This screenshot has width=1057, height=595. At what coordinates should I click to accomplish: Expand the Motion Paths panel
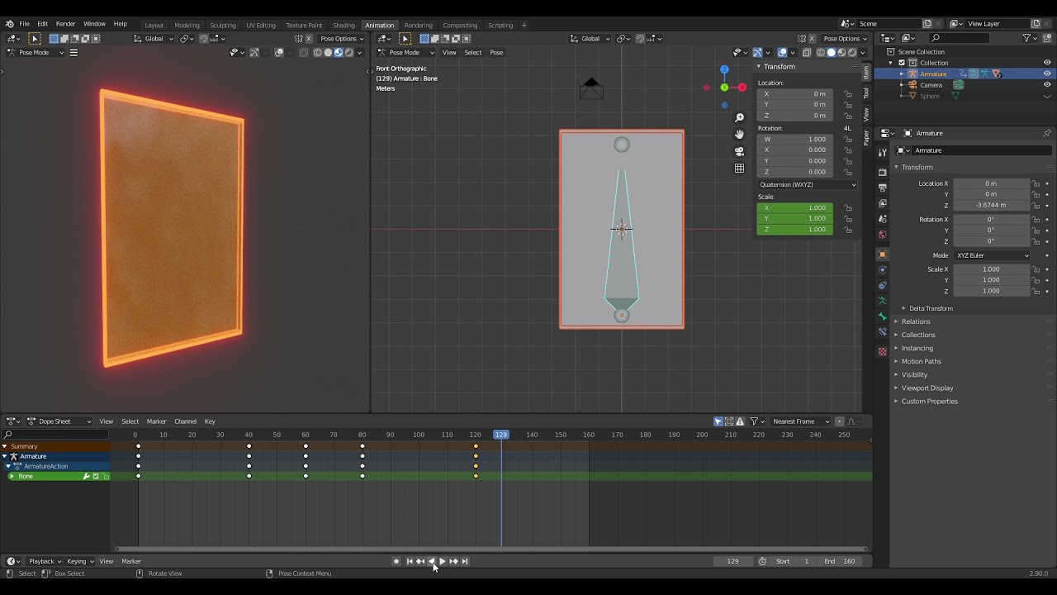tap(921, 361)
